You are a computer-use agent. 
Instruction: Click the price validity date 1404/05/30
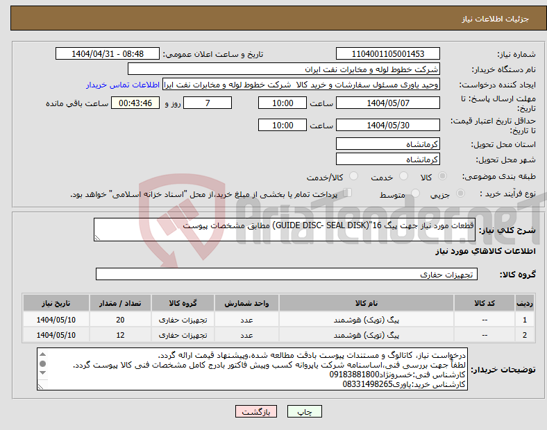(387, 125)
